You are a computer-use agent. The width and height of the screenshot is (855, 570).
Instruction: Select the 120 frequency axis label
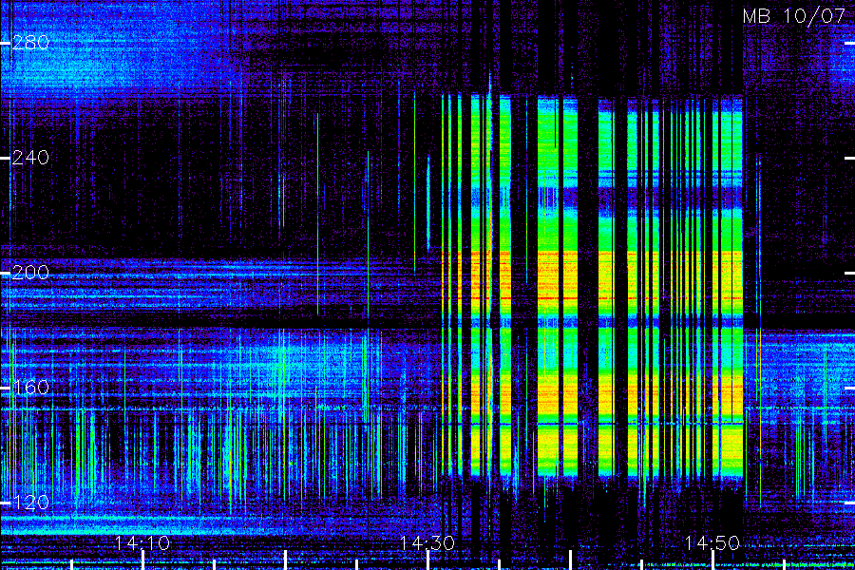(x=30, y=503)
